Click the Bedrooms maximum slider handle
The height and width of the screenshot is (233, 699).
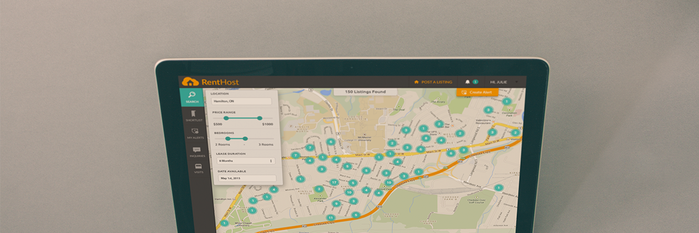(245, 138)
